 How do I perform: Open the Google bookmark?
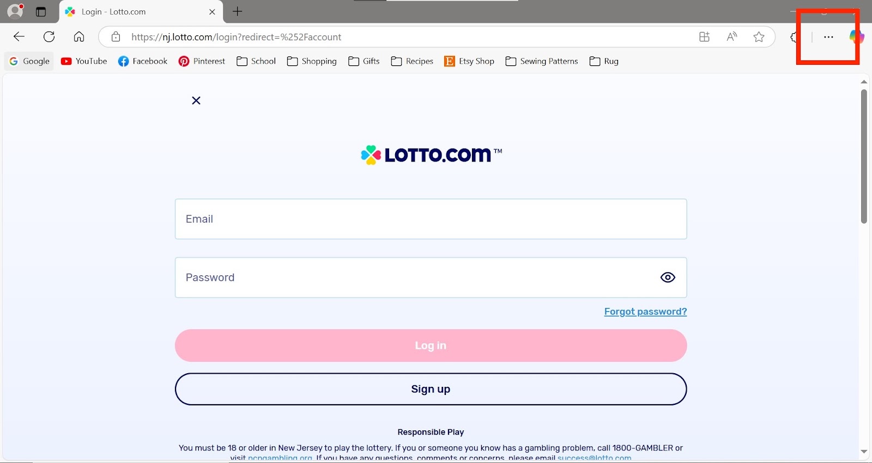29,61
